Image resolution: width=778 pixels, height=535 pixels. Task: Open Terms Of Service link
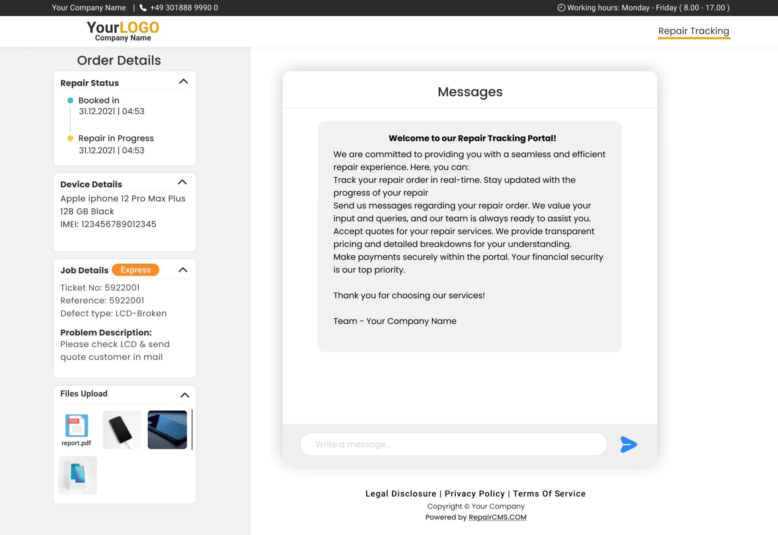tap(549, 494)
